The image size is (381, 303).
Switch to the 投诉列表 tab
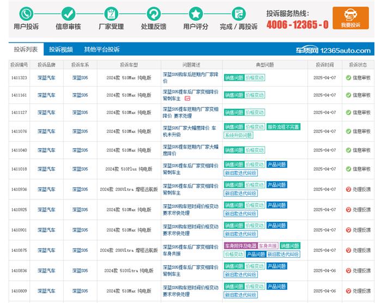(x=26, y=50)
